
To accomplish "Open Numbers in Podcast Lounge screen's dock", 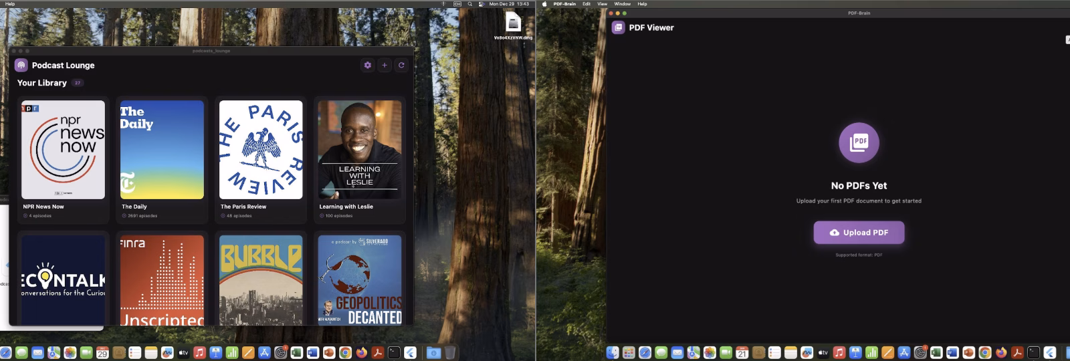I will pyautogui.click(x=231, y=353).
